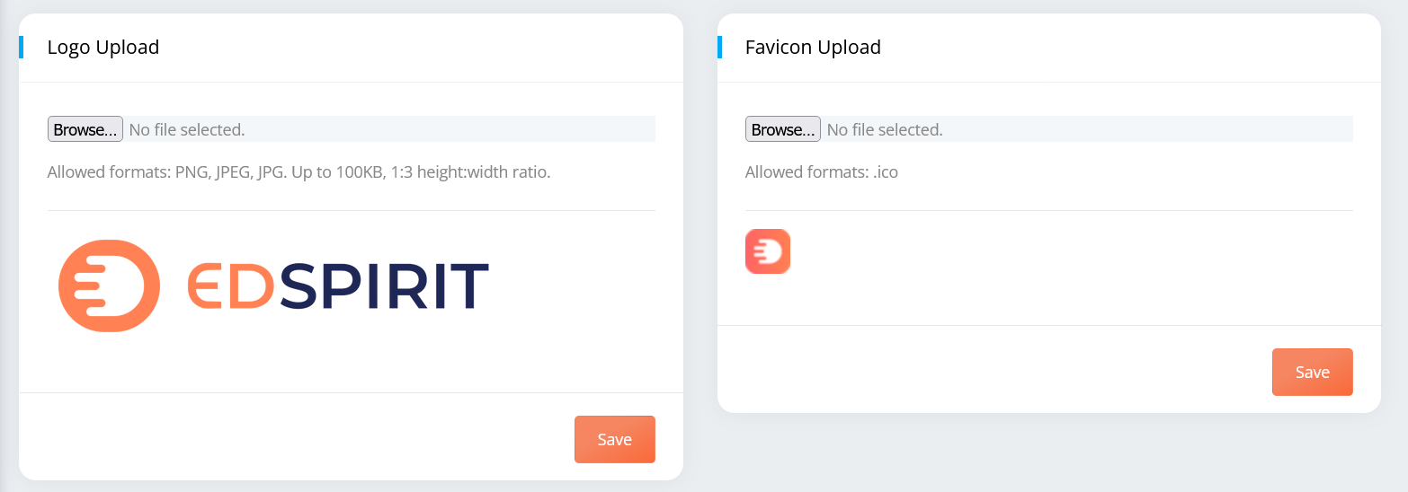Click the logo allowed formats hint text
Viewport: 1408px width, 492px height.
(x=299, y=171)
